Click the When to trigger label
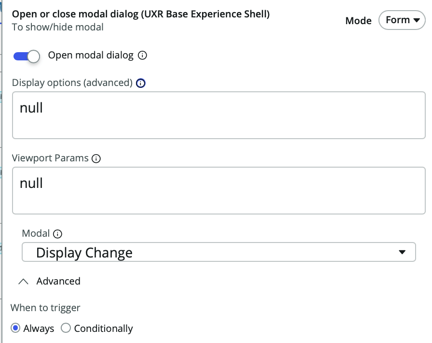The width and height of the screenshot is (432, 343). [45, 308]
